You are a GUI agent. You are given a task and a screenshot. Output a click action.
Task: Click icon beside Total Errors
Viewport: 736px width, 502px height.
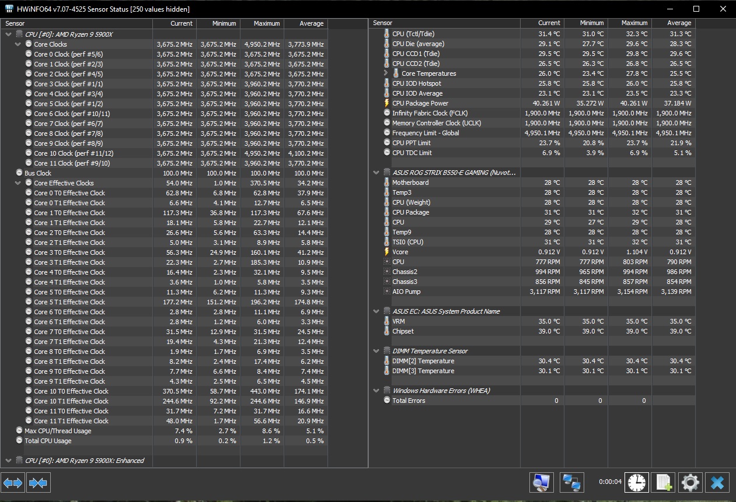click(x=386, y=401)
